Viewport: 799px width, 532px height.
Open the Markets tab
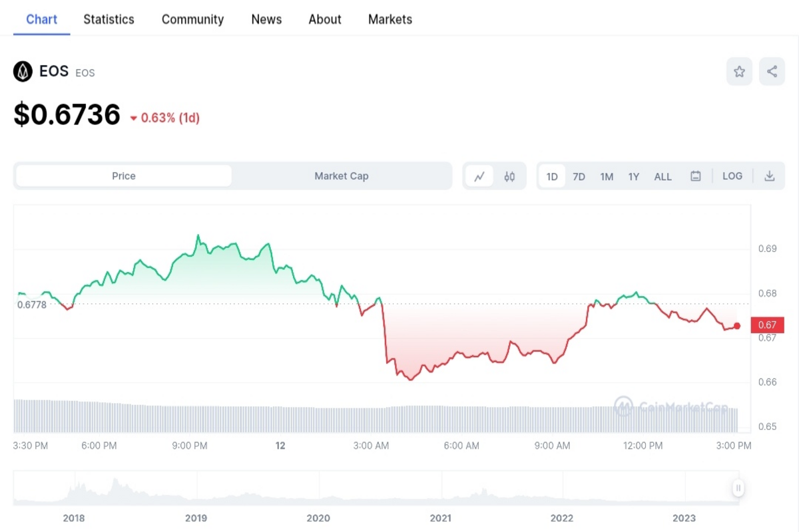(390, 19)
